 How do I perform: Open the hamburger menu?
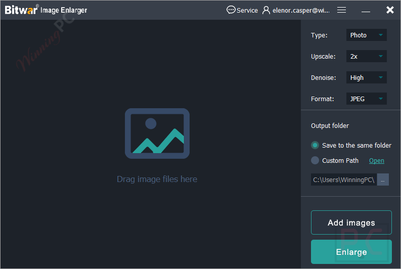(x=341, y=10)
